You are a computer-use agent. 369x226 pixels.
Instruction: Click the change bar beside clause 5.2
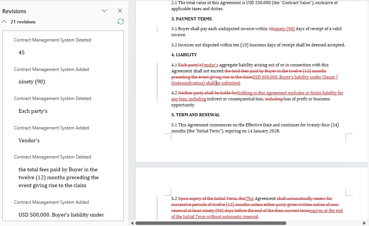pos(157,208)
